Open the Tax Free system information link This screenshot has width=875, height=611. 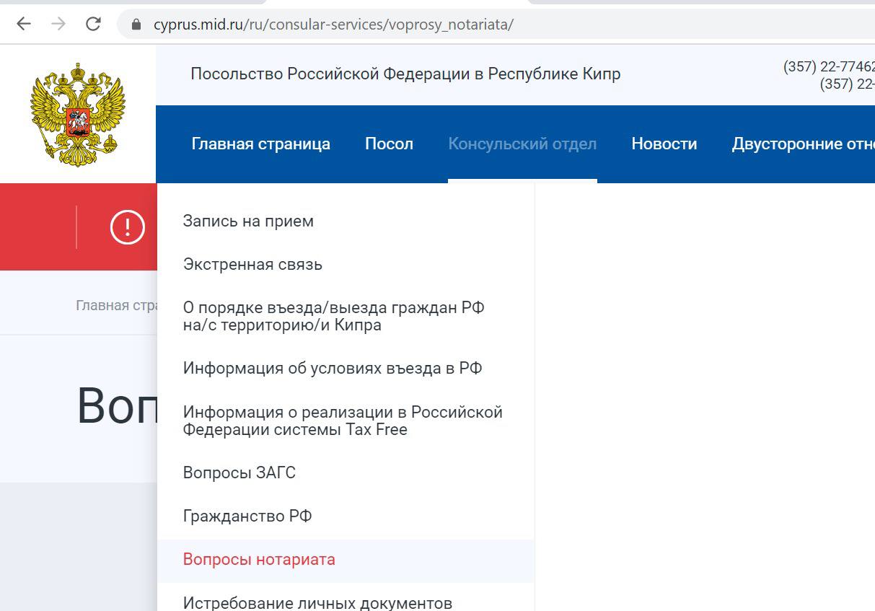[x=342, y=421]
